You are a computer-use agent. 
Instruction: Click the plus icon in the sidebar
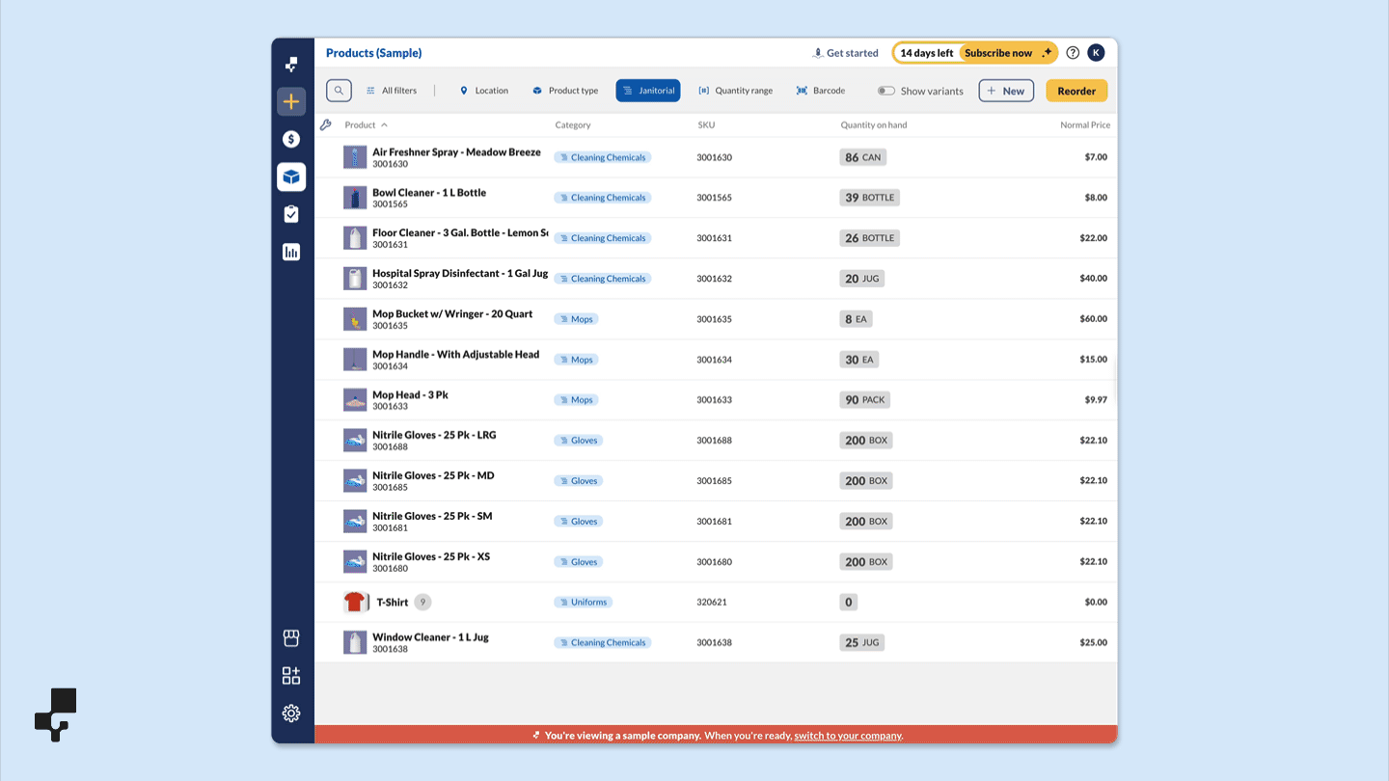pyautogui.click(x=291, y=101)
